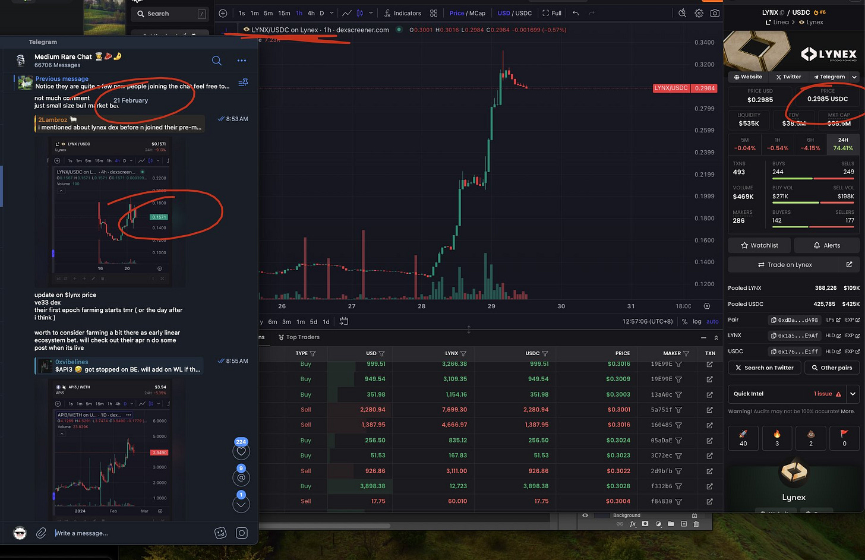Open EXP explorer link for USDC
865x560 pixels.
coord(852,351)
